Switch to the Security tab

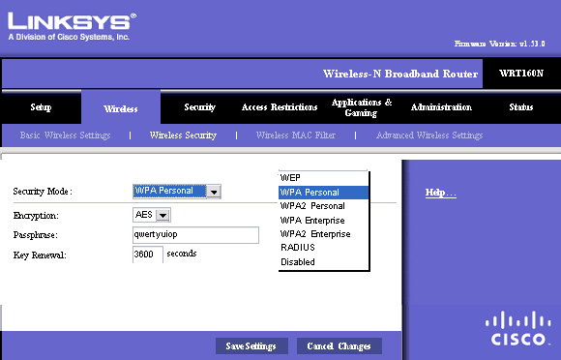pyautogui.click(x=199, y=107)
